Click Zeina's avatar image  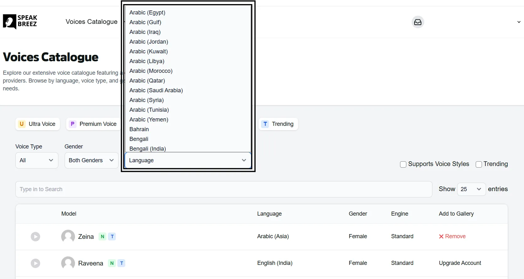tap(68, 237)
